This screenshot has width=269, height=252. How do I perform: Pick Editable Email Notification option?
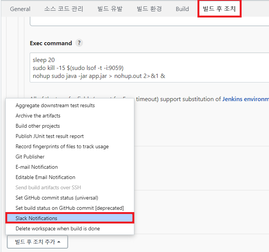[70, 177]
